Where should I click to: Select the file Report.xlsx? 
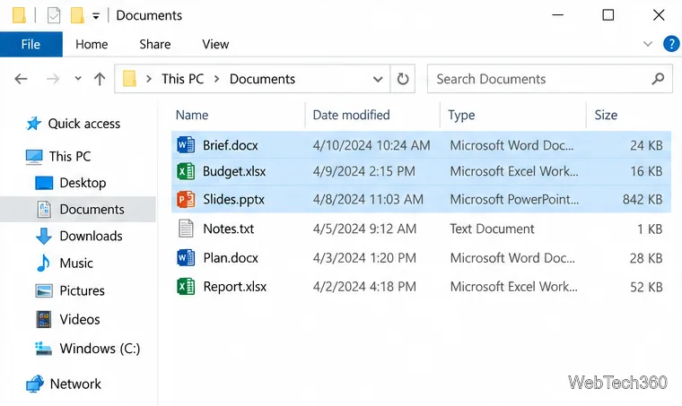tap(235, 287)
